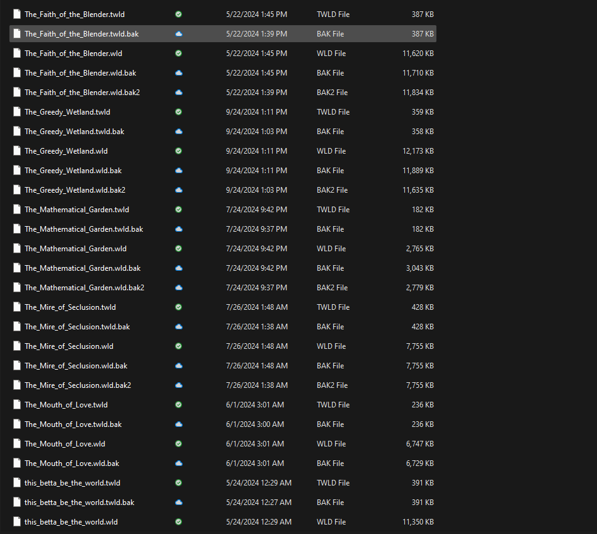Select The_Mouth_of_Love.wld.bak filename

[72, 463]
